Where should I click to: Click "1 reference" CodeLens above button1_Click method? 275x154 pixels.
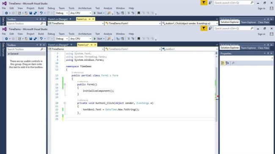tap(82, 100)
